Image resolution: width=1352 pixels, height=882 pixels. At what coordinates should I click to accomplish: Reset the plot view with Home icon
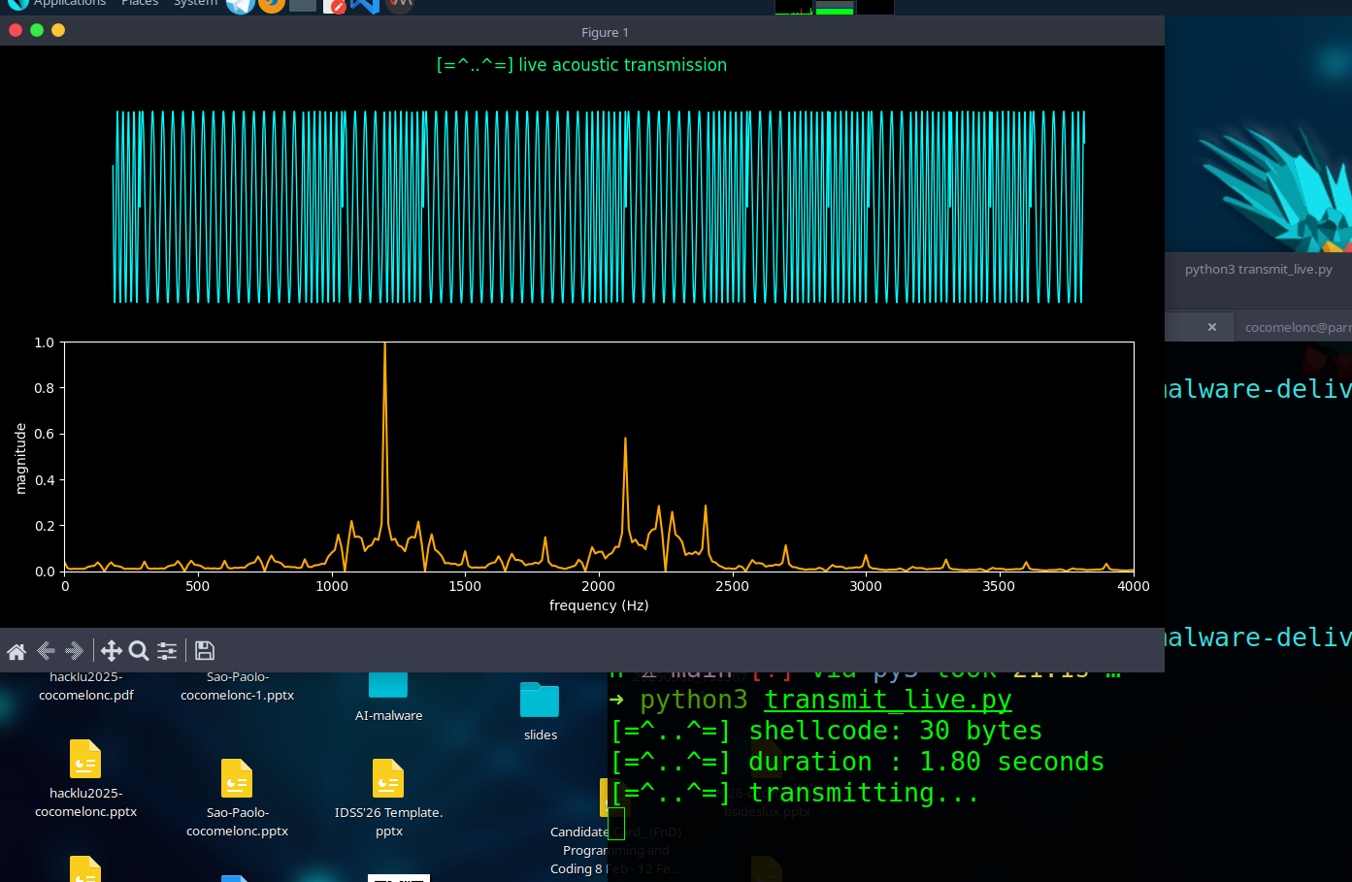16,651
